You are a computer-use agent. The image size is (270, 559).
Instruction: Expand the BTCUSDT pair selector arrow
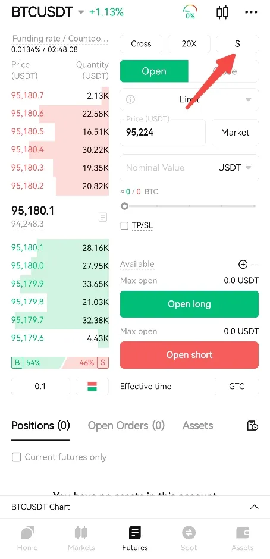pyautogui.click(x=81, y=12)
